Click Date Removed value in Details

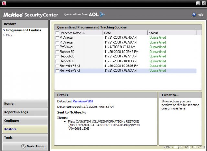pyautogui.click(x=98, y=107)
